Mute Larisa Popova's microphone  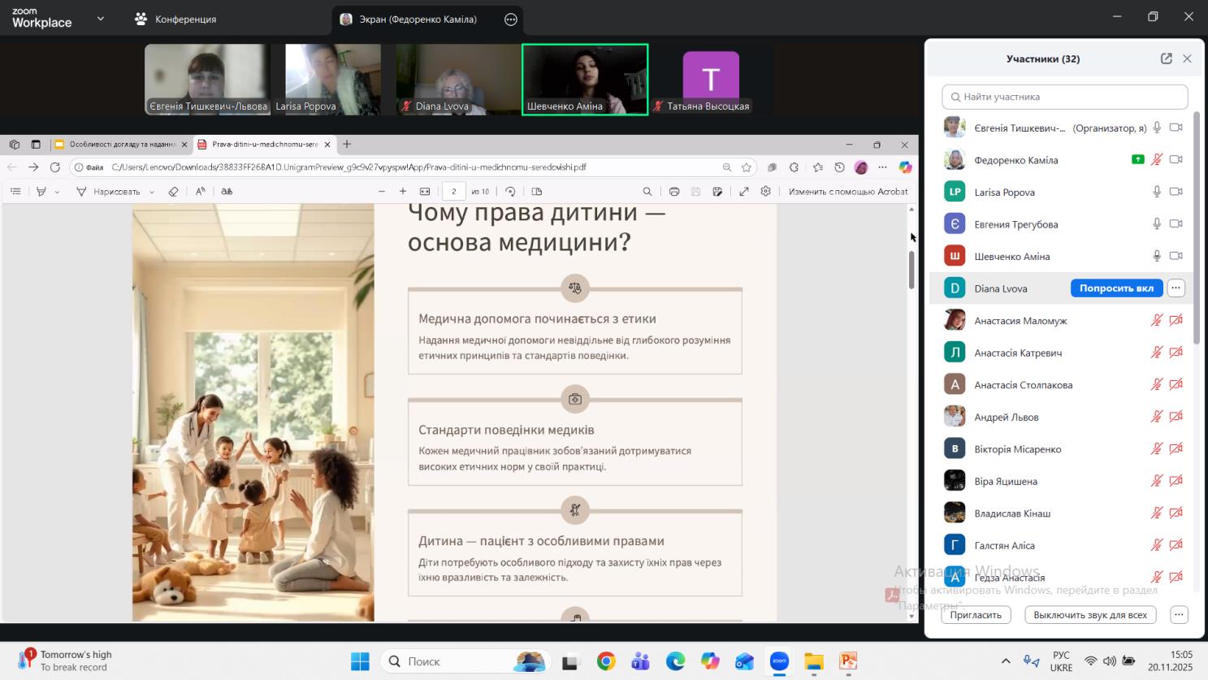1157,192
